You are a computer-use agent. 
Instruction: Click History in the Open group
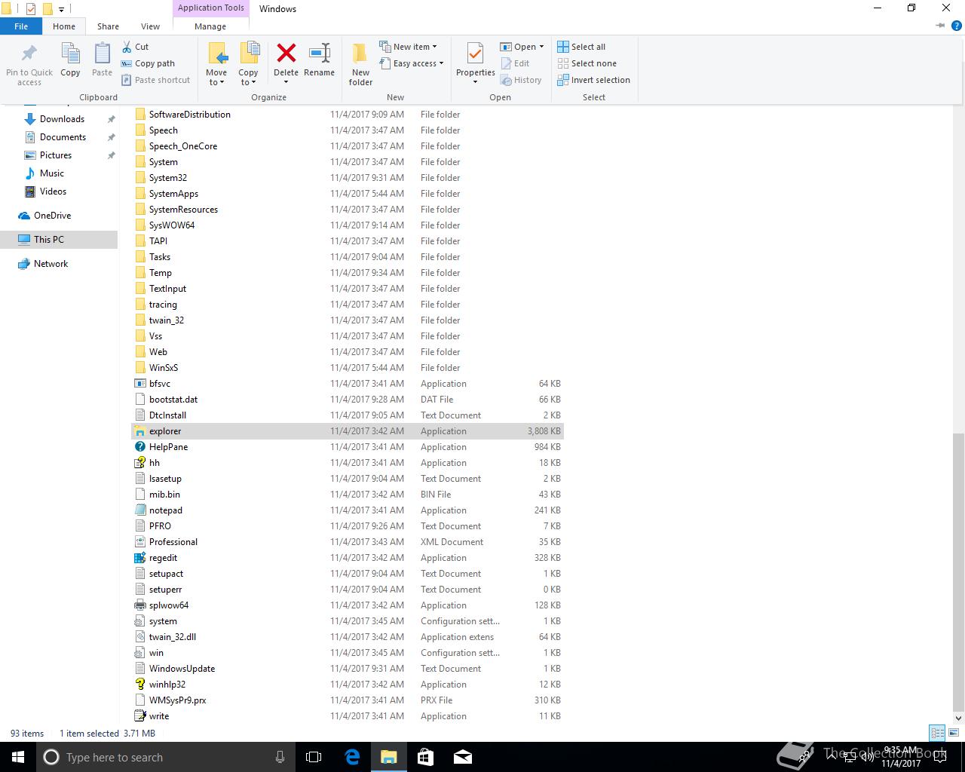[521, 80]
